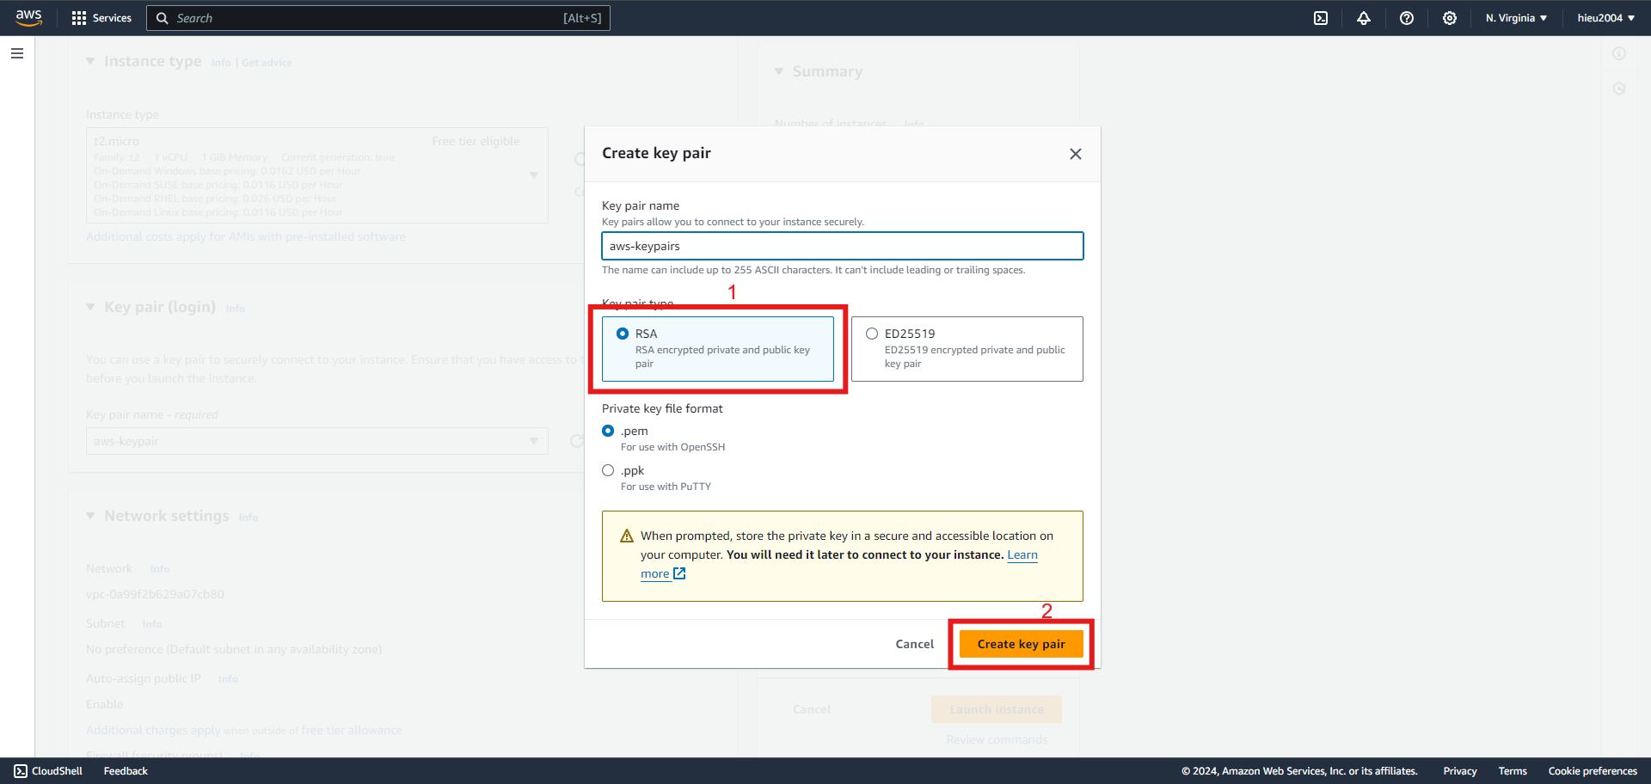Collapse the Summary panel
The image size is (1651, 784).
(779, 71)
